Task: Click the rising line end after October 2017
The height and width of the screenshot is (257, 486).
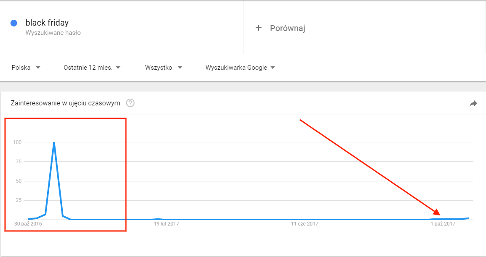Action: pos(468,218)
